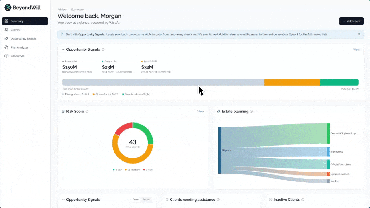
Task: Click the Plan Analyzer document icon
Action: [x=6, y=47]
